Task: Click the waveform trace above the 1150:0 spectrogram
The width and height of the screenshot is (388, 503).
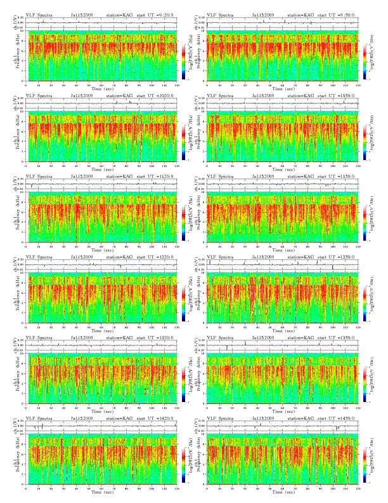Action: [x=282, y=184]
